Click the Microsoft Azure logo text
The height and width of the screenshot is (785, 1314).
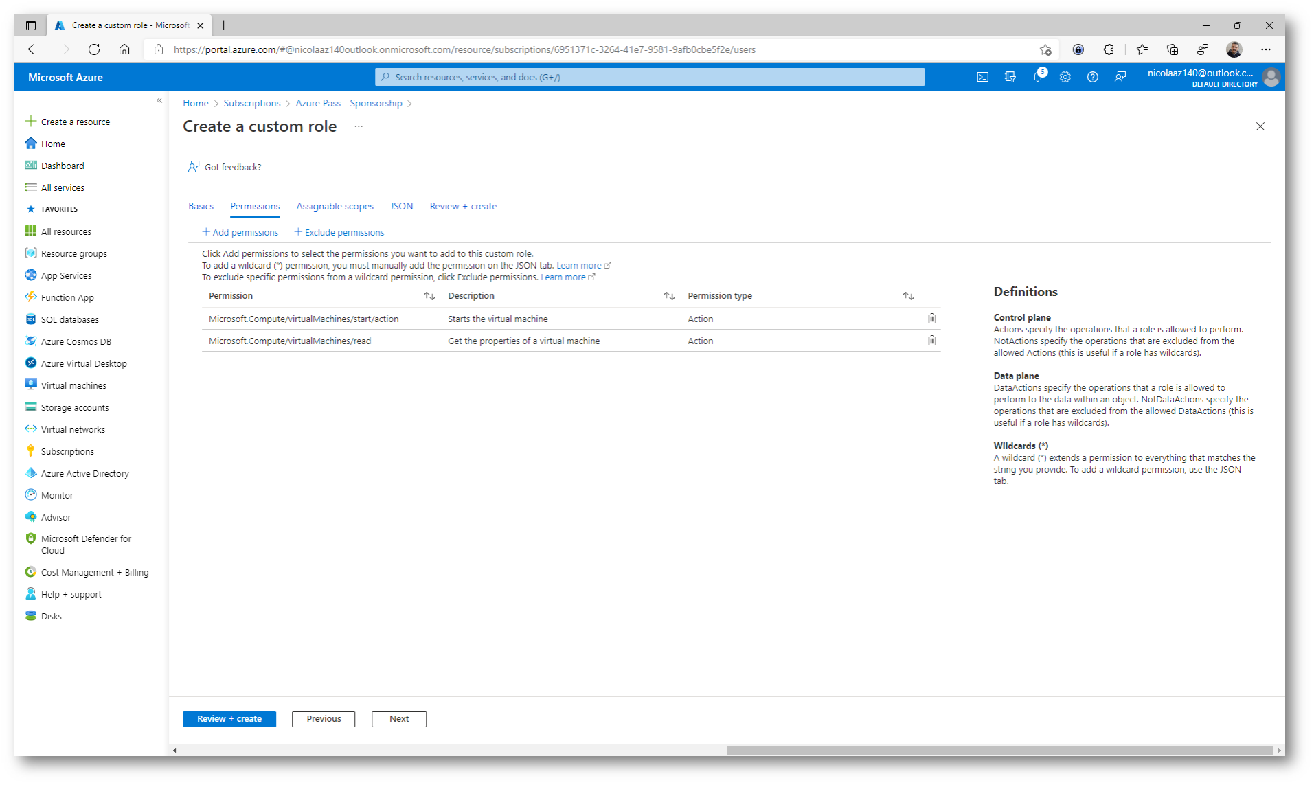coord(65,77)
